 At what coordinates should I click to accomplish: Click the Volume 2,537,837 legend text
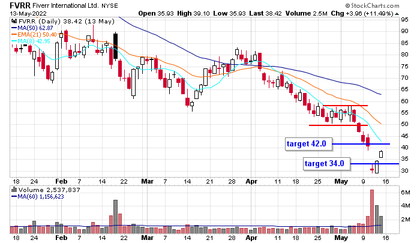pyautogui.click(x=49, y=190)
